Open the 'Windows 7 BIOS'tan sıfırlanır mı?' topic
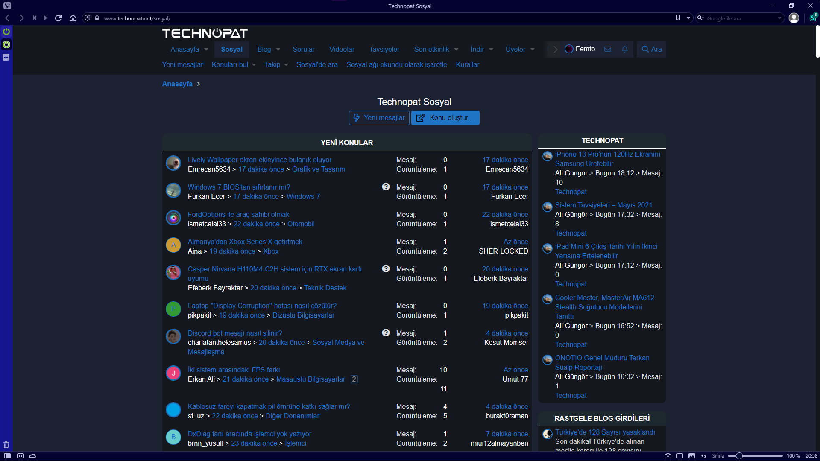The width and height of the screenshot is (820, 461). pos(239,187)
